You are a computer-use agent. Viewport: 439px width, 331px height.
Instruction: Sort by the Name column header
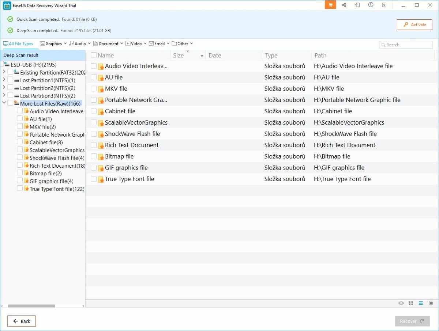point(106,56)
